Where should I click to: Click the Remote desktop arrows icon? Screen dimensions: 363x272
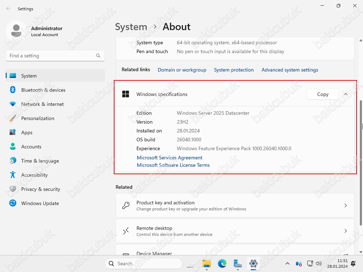pyautogui.click(x=126, y=231)
